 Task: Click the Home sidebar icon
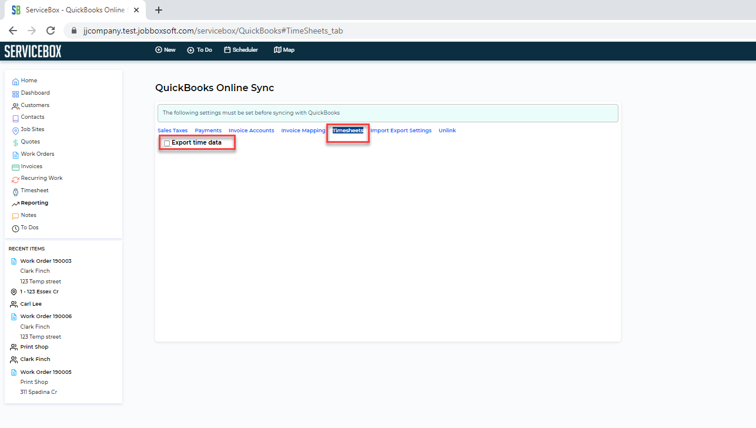coord(15,82)
